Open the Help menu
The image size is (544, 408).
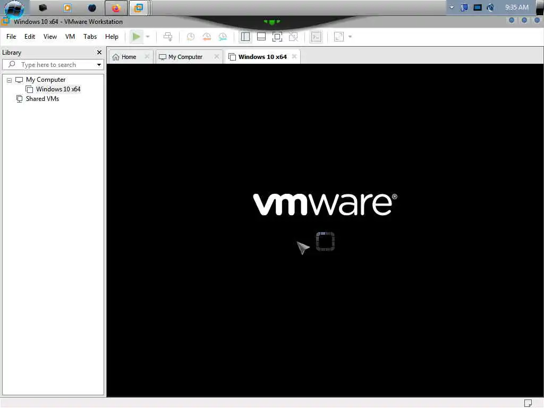tap(112, 37)
